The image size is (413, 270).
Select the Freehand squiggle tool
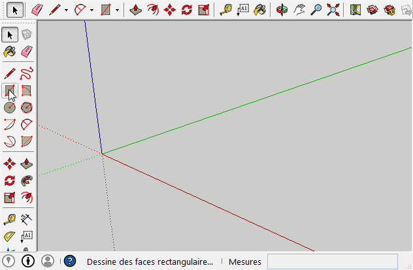point(27,73)
